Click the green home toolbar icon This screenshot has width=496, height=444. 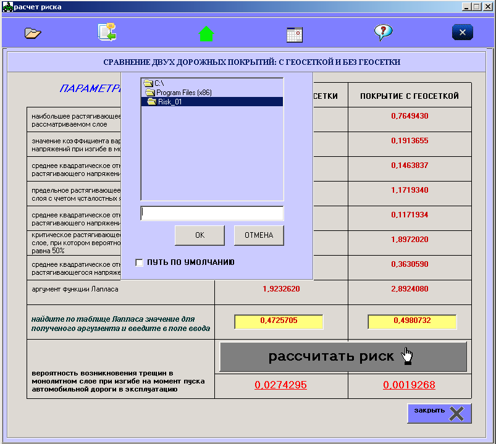[x=206, y=33]
